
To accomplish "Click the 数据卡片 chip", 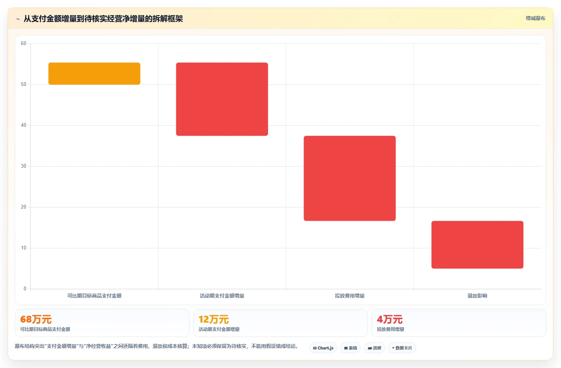I will [x=402, y=348].
